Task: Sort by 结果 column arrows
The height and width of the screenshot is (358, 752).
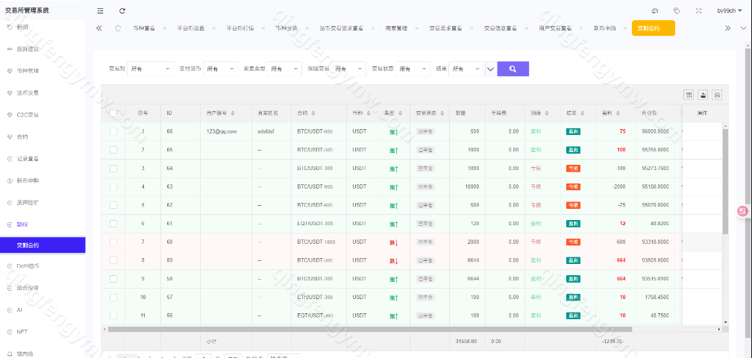Action: [582, 113]
